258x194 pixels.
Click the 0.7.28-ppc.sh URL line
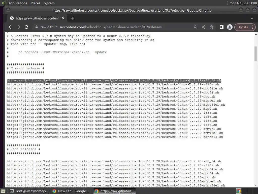tap(111, 178)
